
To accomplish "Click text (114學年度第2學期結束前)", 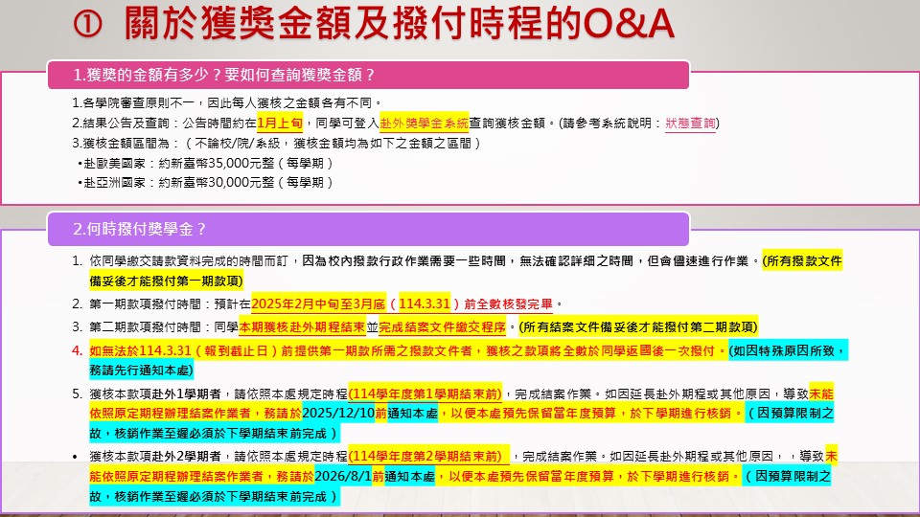I will 427,456.
